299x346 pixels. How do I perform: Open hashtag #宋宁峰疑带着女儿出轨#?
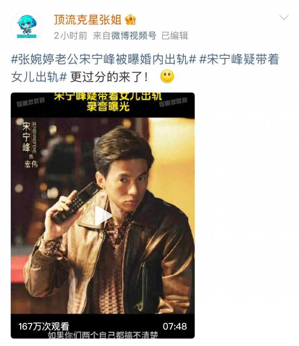click(x=145, y=68)
